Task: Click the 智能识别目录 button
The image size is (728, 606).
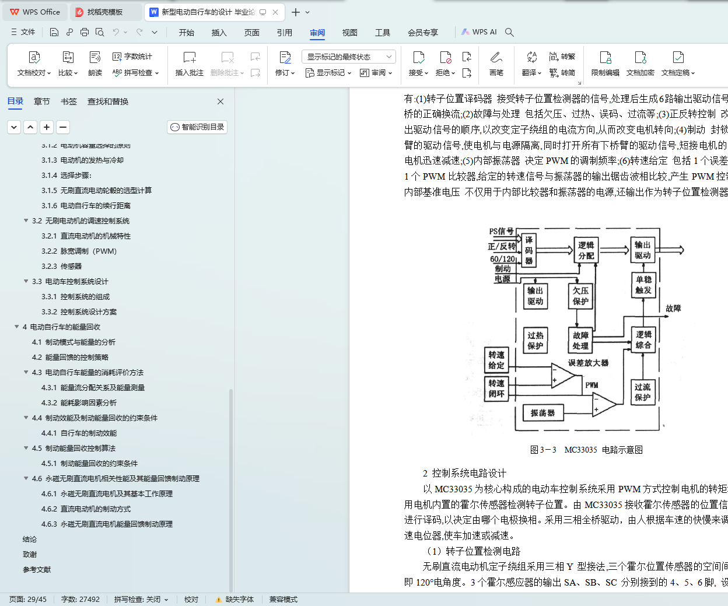Action: pos(197,127)
